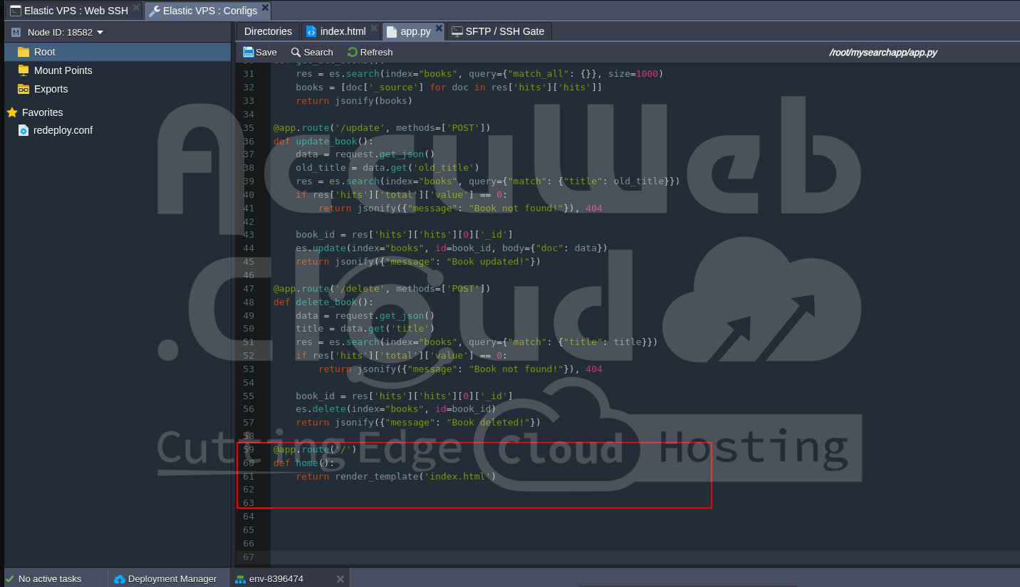
Task: Close the app.py editor tab
Action: click(x=439, y=28)
